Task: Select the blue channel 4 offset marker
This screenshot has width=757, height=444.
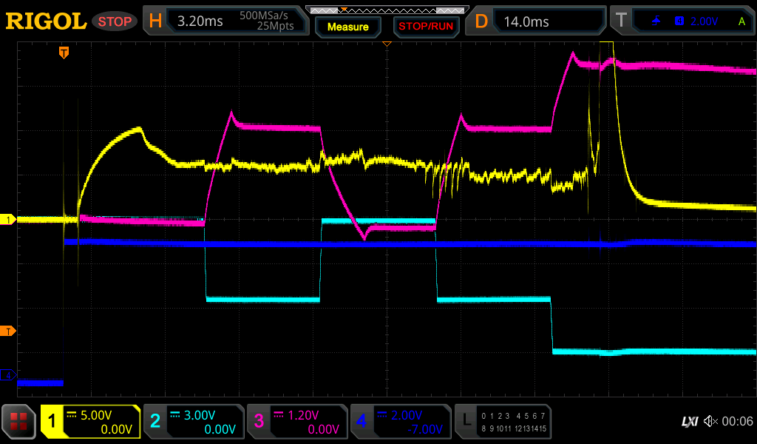Action: click(x=9, y=376)
